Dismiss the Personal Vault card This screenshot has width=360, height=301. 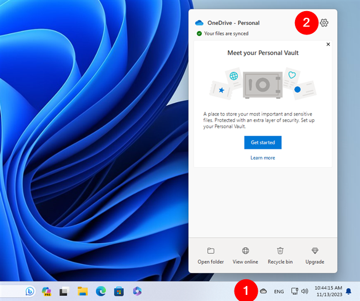pyautogui.click(x=328, y=44)
